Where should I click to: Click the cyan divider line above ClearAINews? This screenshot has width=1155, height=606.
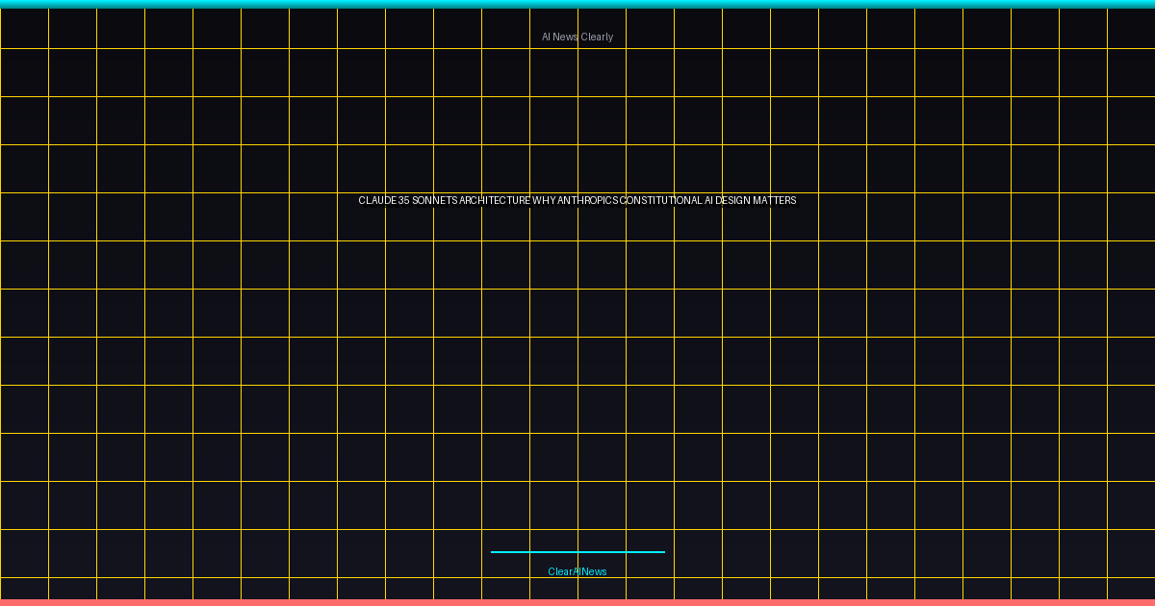pyautogui.click(x=577, y=552)
